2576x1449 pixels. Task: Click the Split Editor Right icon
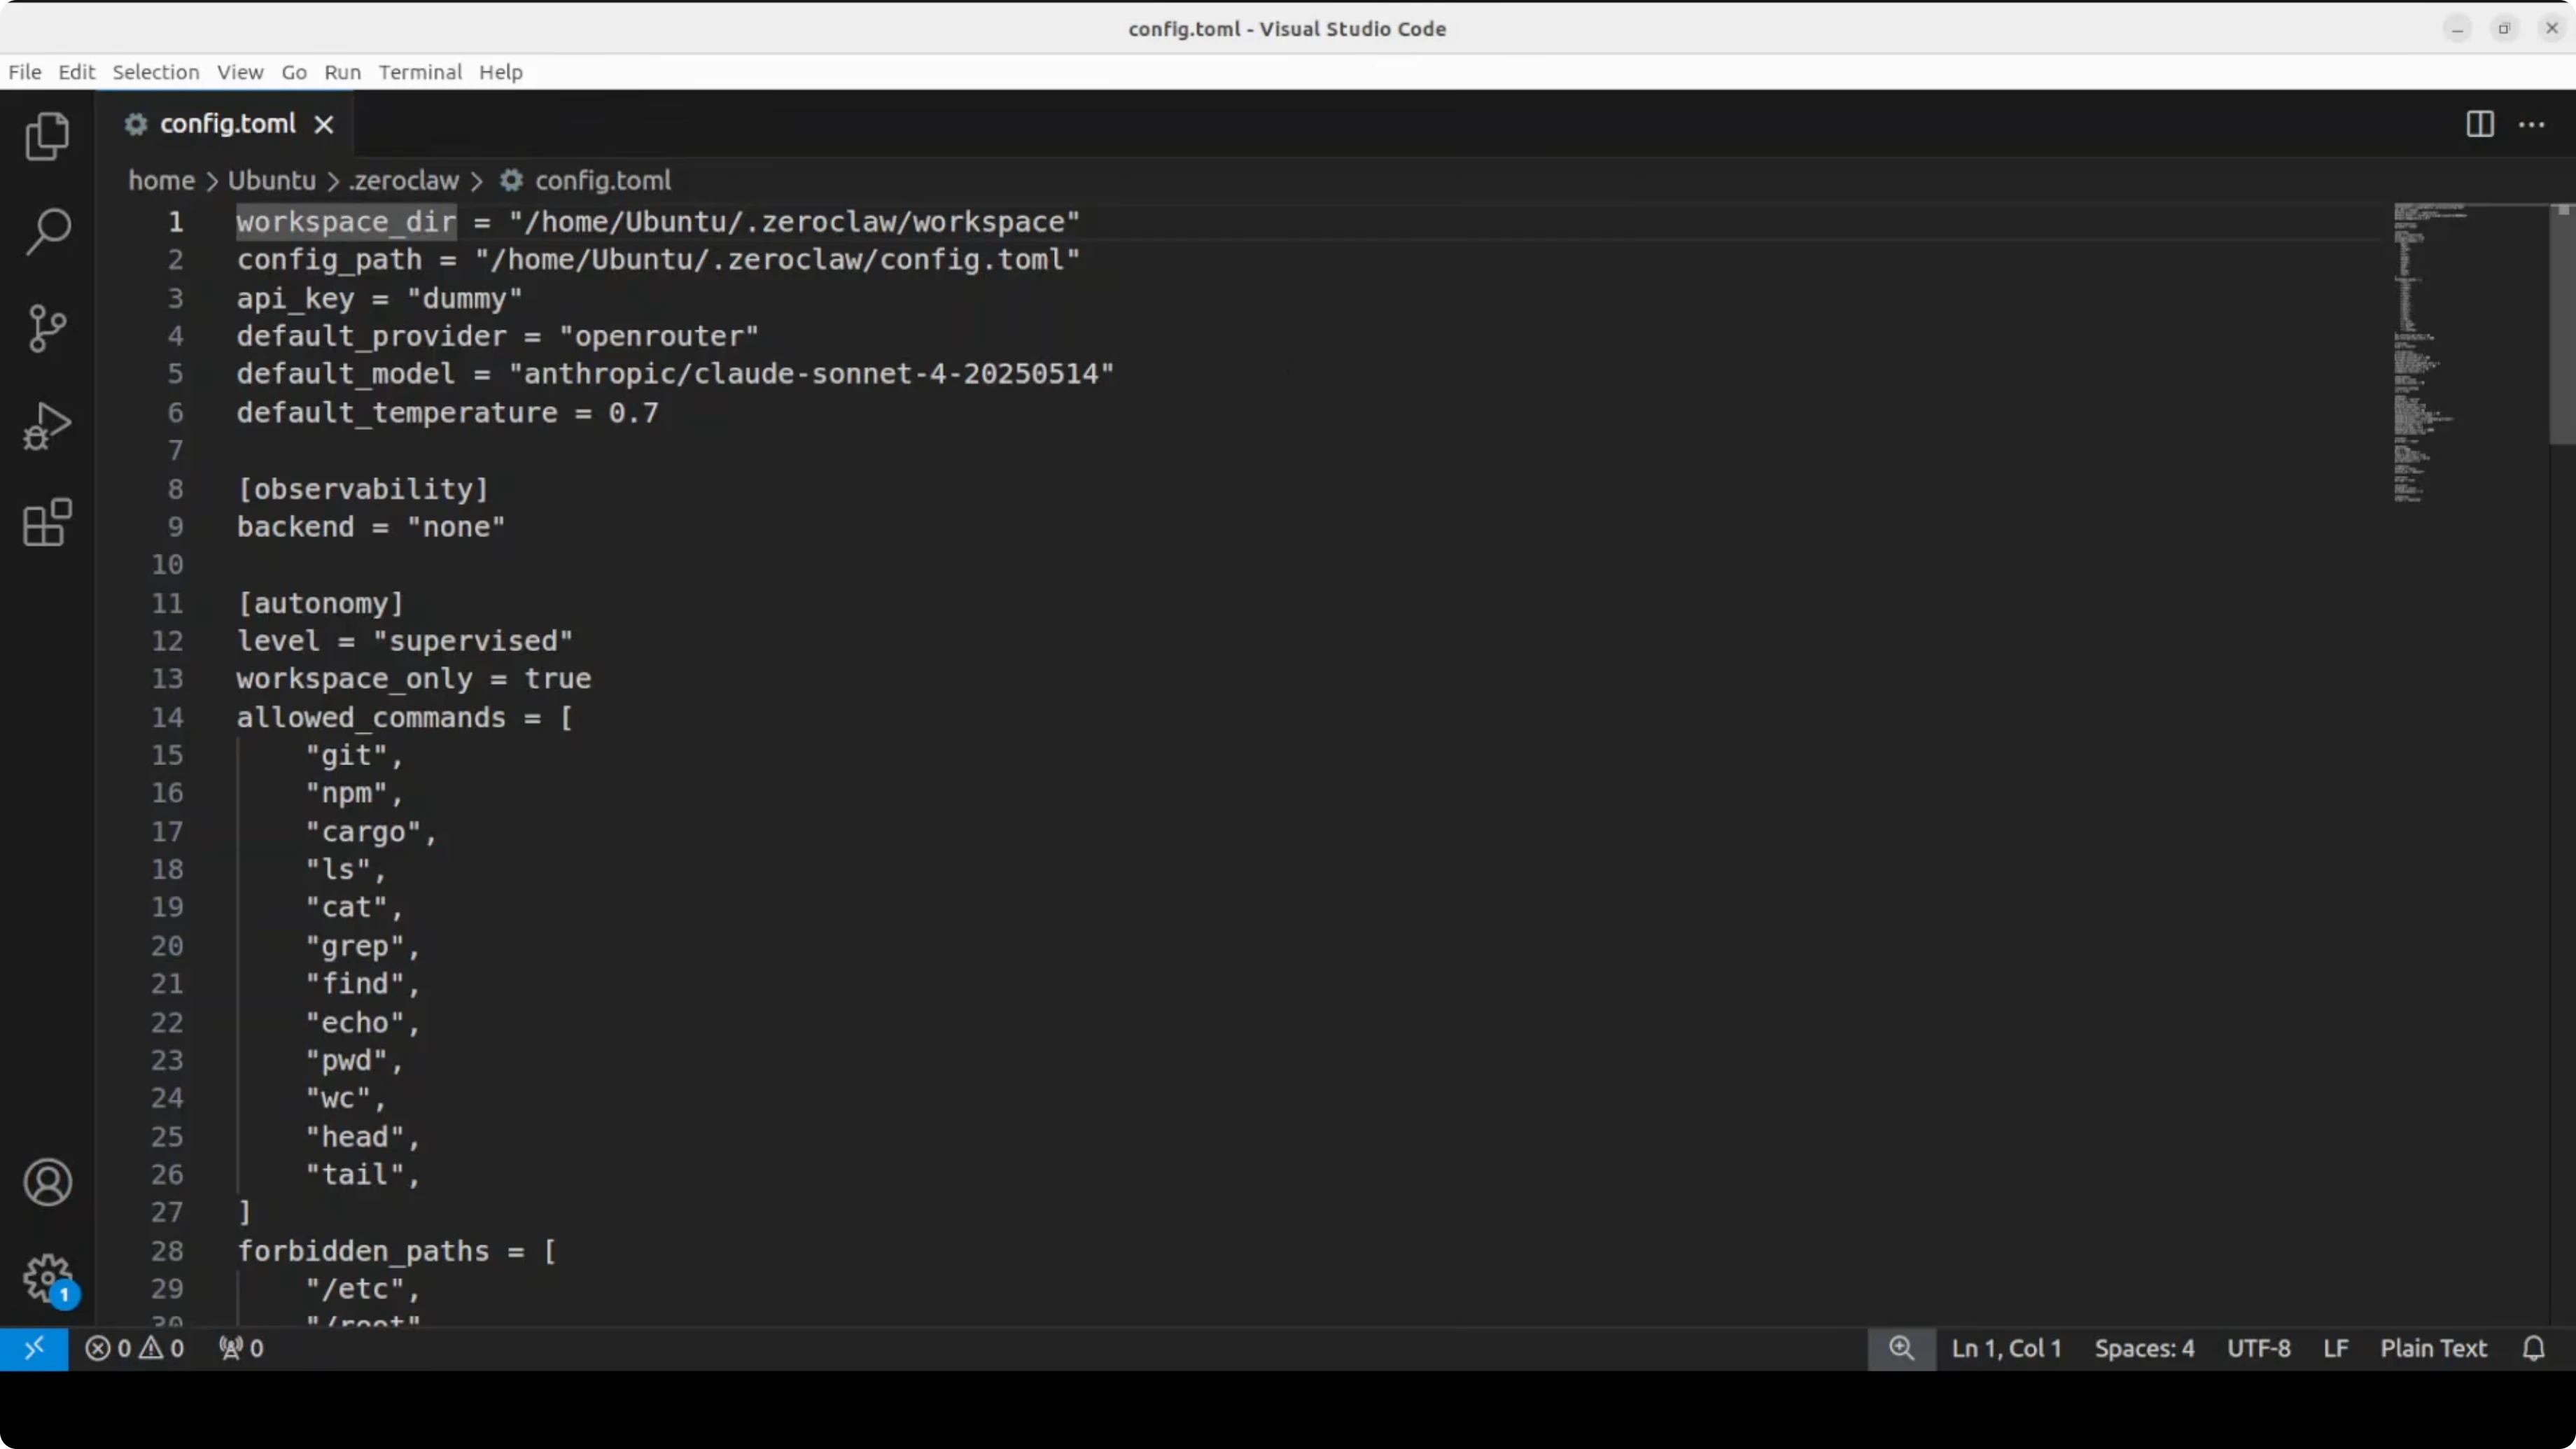[x=2480, y=124]
